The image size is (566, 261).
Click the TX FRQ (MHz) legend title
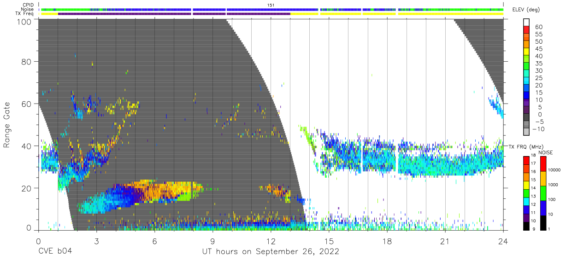click(x=525, y=146)
